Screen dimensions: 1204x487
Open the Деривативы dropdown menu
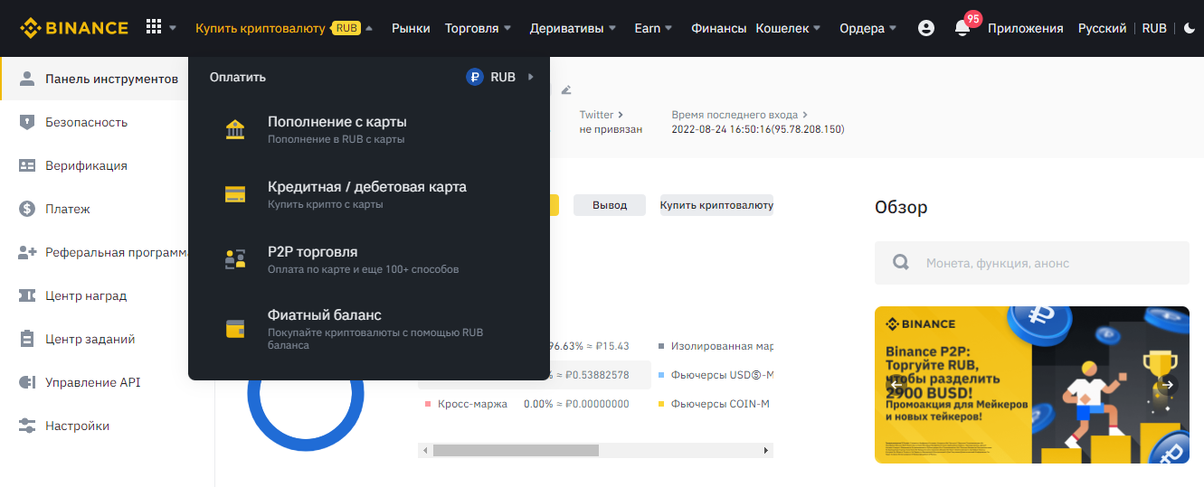pos(573,28)
